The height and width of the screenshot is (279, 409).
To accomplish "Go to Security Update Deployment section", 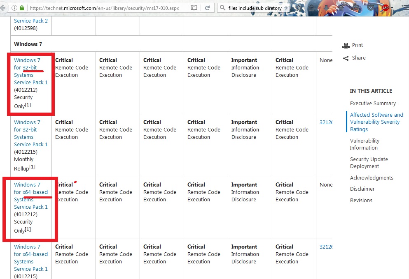I will pyautogui.click(x=369, y=163).
